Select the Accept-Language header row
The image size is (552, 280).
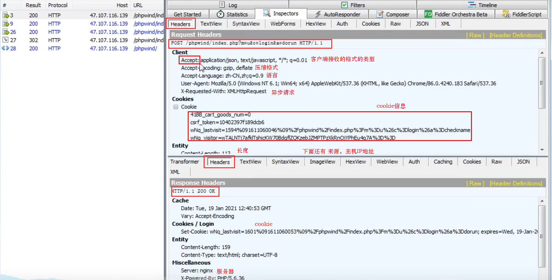tap(222, 76)
